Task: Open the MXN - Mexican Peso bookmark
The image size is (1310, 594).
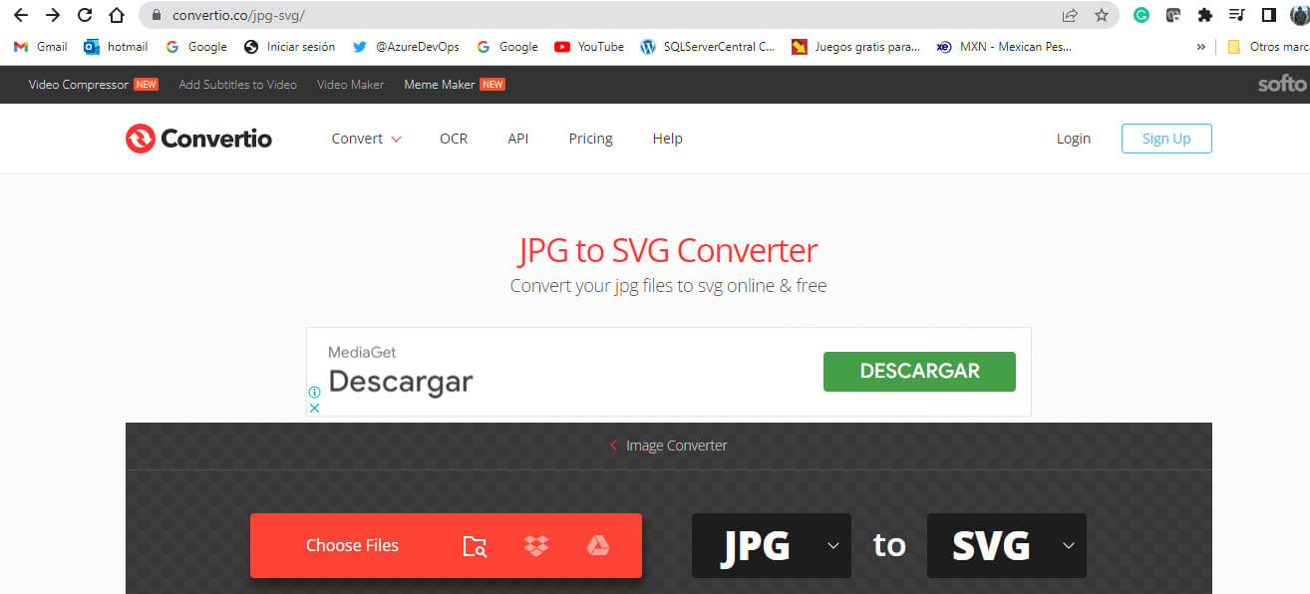Action: pyautogui.click(x=1004, y=47)
